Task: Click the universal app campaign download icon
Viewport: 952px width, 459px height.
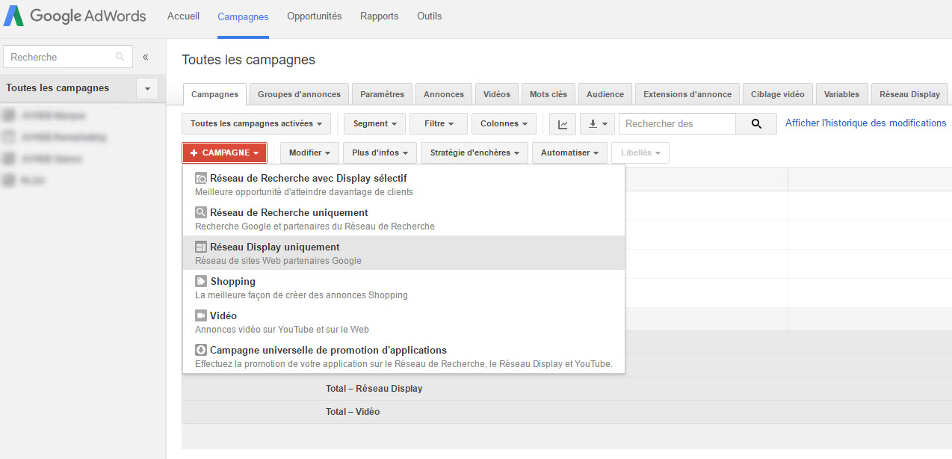Action: coord(201,351)
